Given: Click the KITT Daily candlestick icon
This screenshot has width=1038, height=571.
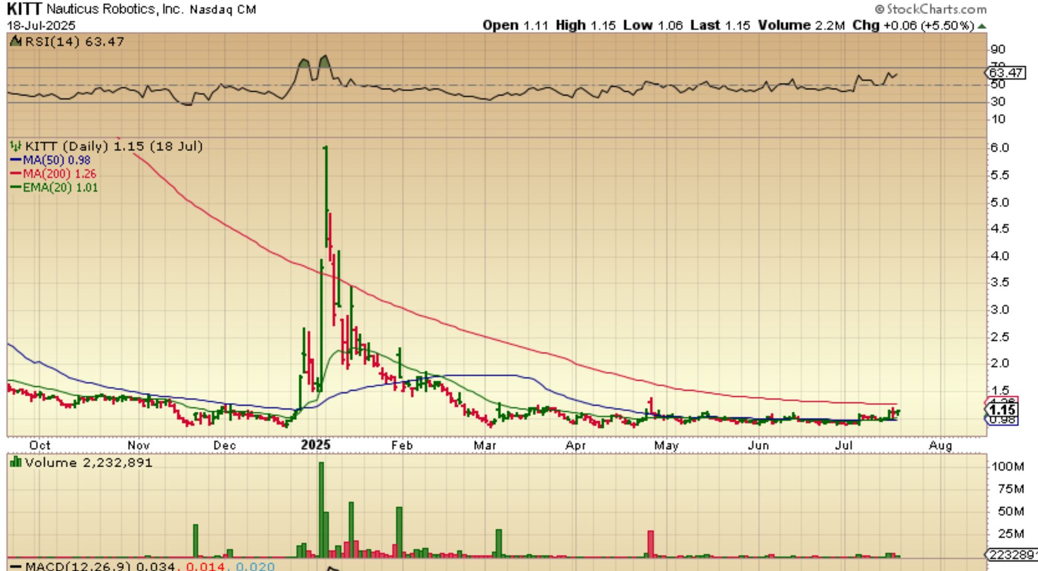Looking at the screenshot, I should click(x=16, y=146).
